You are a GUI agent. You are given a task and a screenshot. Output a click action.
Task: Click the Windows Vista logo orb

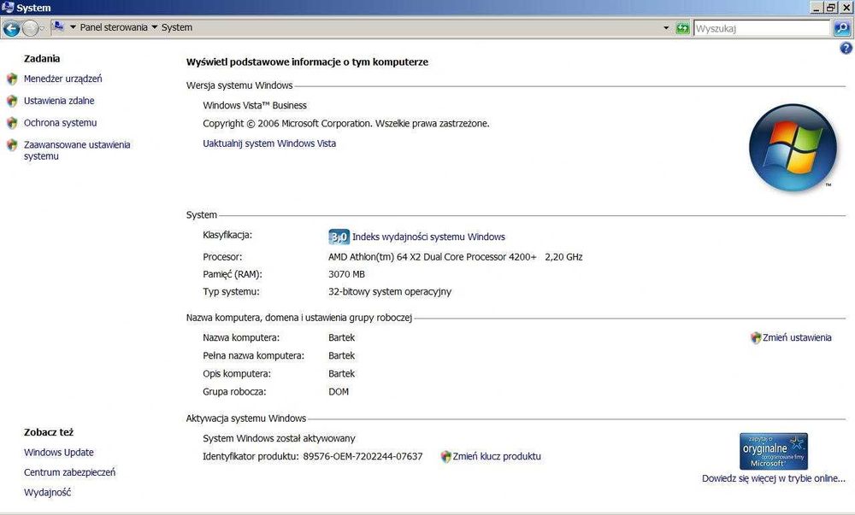pos(793,148)
